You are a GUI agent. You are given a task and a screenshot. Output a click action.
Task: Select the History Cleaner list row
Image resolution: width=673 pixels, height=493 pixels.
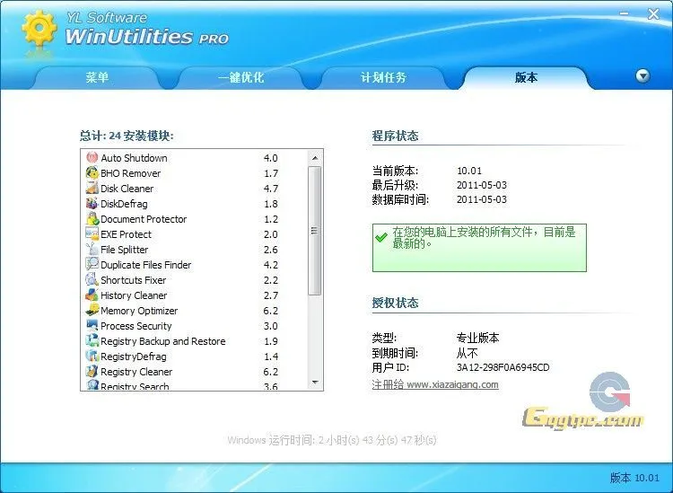195,295
